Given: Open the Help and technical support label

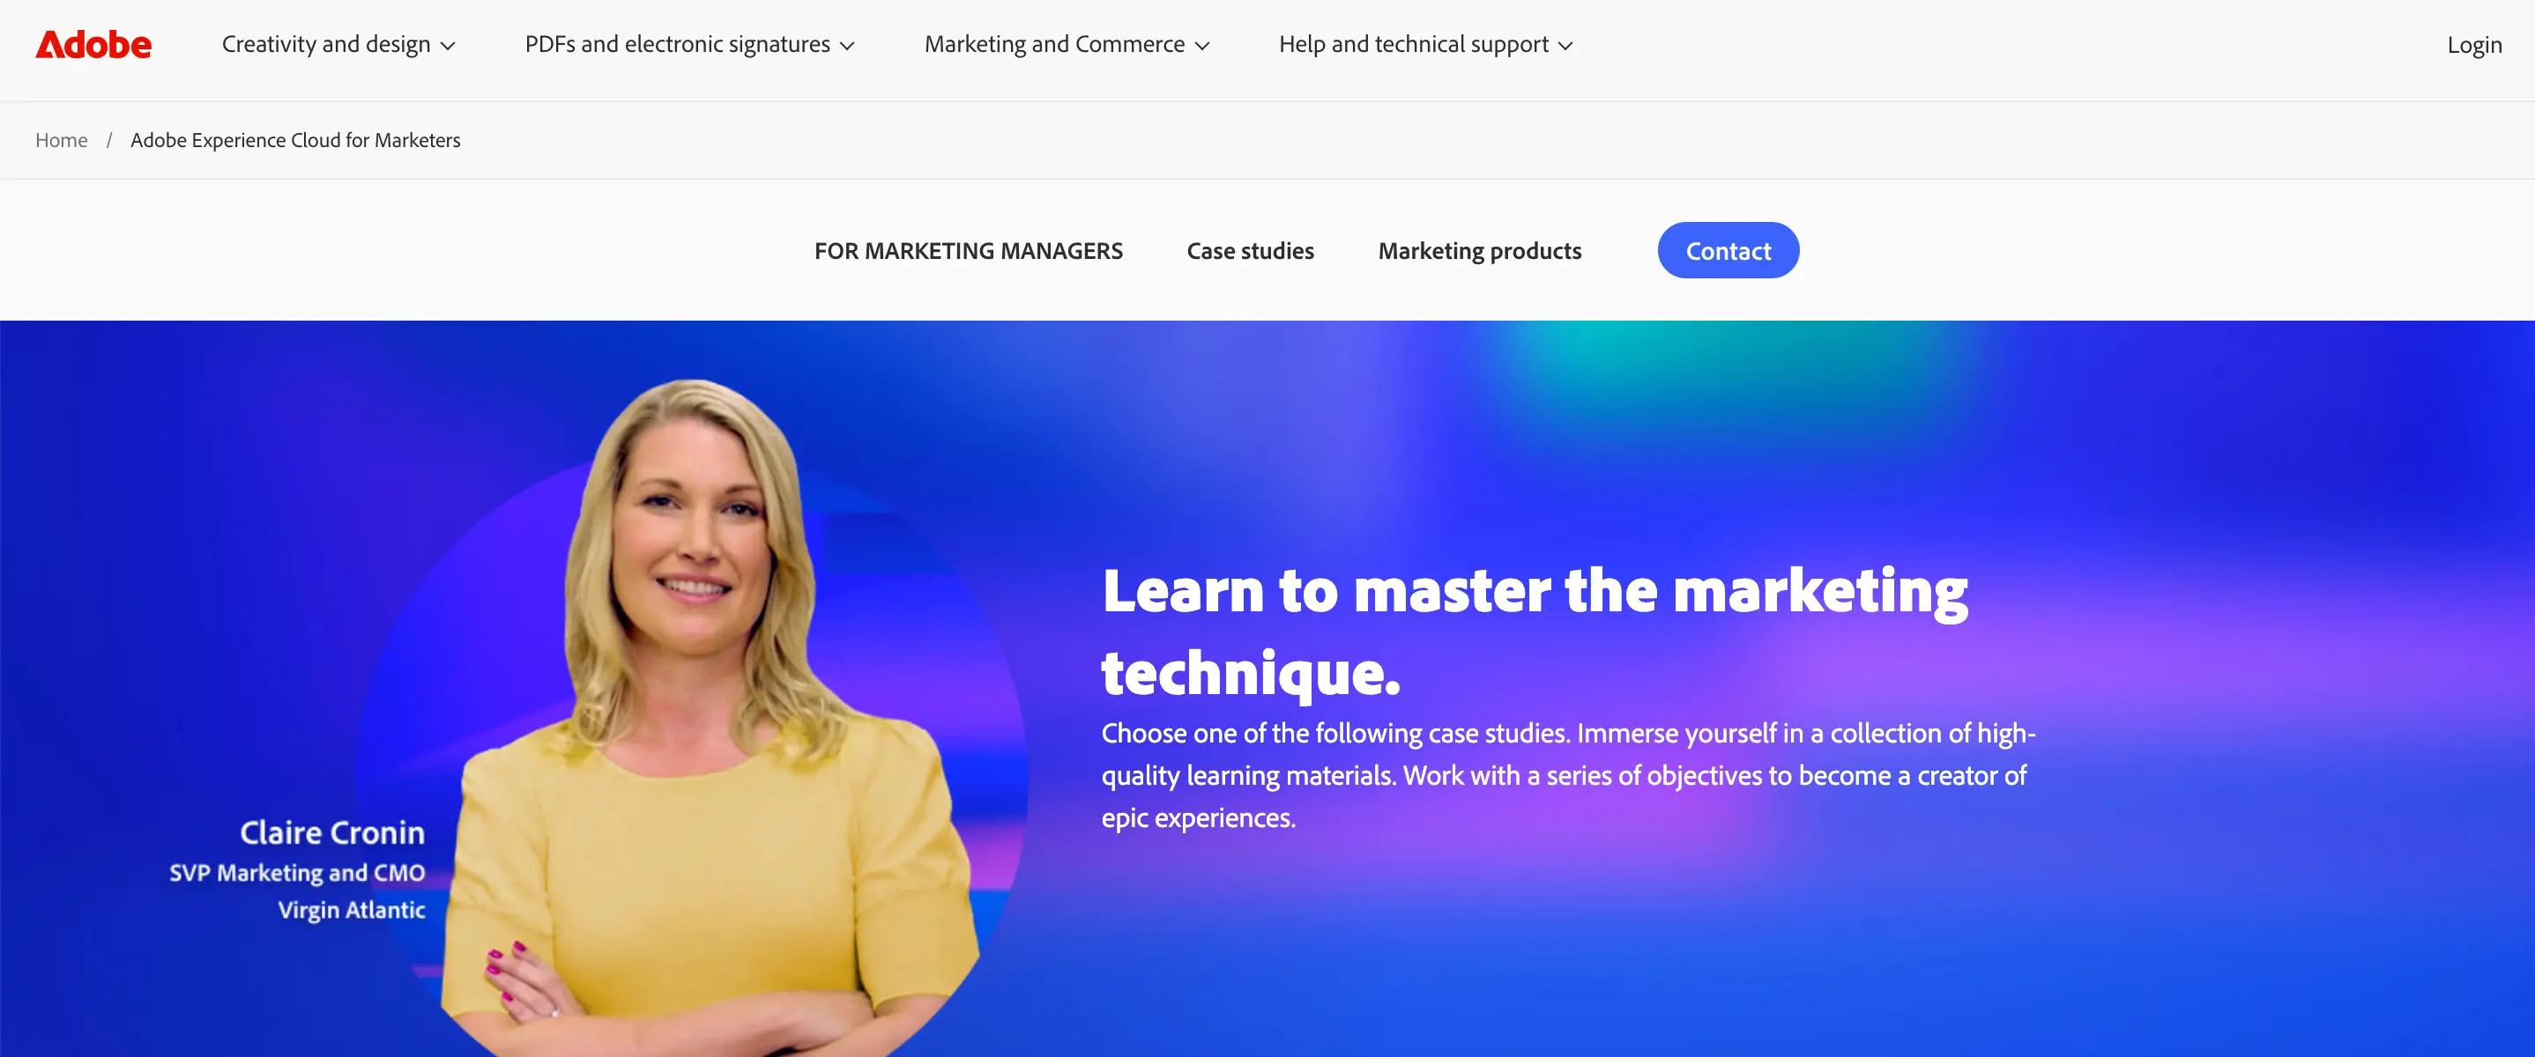Looking at the screenshot, I should coord(1413,44).
